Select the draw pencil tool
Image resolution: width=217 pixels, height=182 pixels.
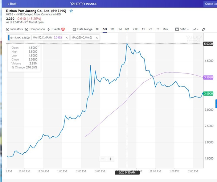[x=203, y=29]
